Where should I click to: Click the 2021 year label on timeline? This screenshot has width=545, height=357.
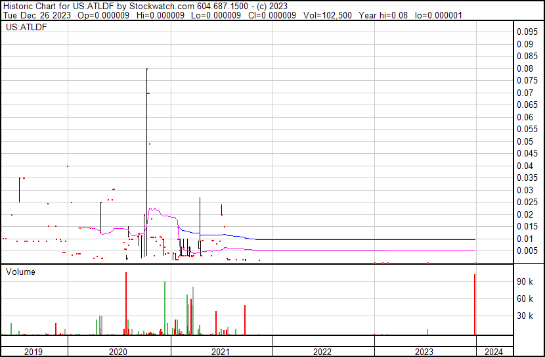tap(221, 352)
